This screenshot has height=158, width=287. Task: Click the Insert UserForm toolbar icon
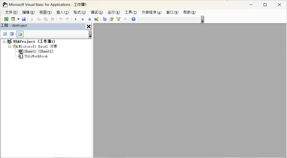tap(13, 19)
